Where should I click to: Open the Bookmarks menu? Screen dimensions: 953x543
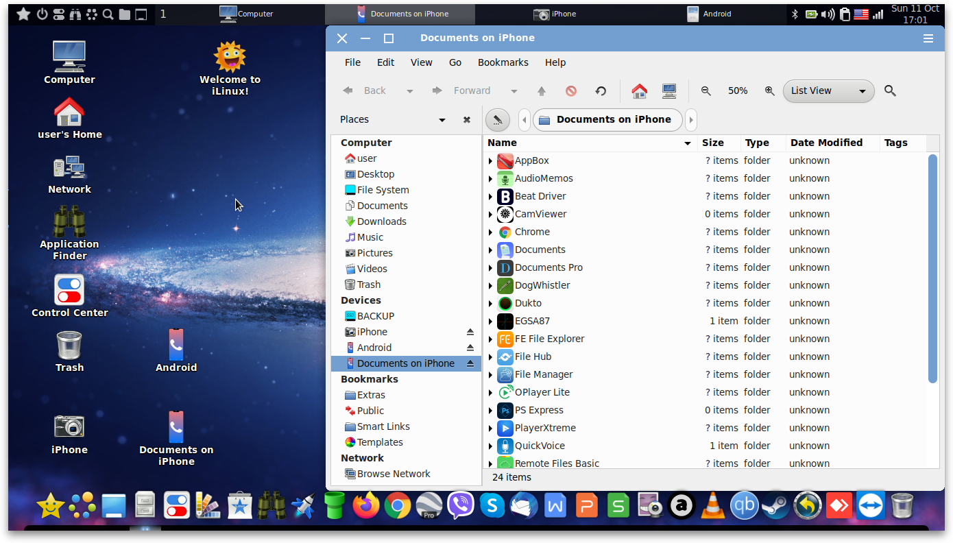[503, 62]
